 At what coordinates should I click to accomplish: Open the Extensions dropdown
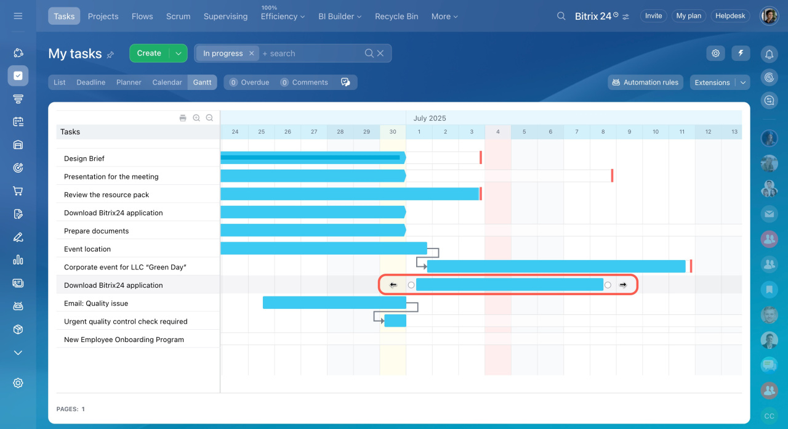(719, 83)
